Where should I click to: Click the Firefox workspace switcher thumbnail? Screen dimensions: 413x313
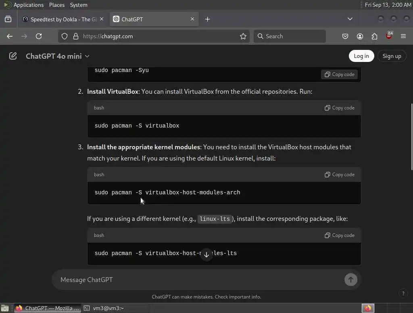[368, 308]
